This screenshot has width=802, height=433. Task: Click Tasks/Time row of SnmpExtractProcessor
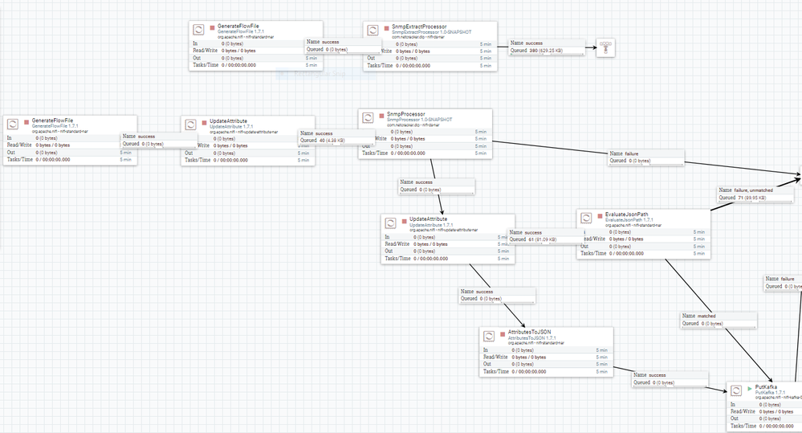(430, 66)
